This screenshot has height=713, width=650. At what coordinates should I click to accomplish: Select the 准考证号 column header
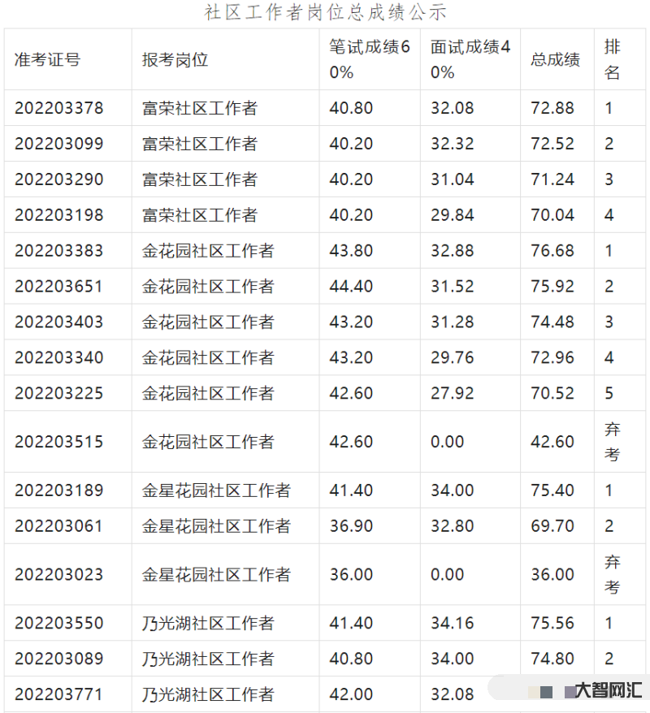pyautogui.click(x=47, y=59)
